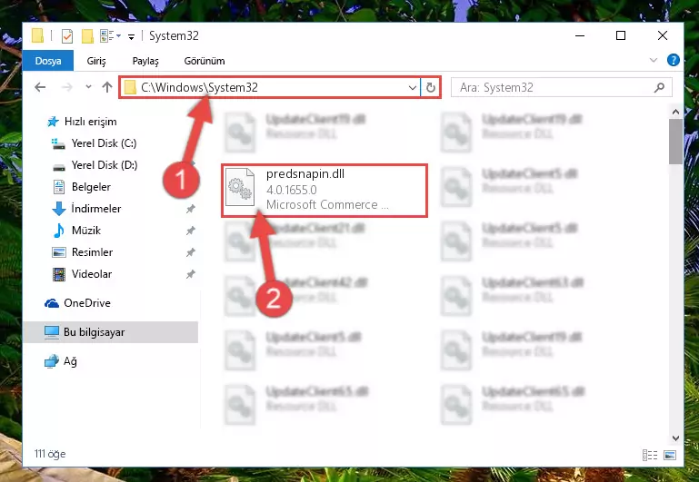Open recent locations dropdown arrow
Screen dimensions: 699x482
click(x=88, y=87)
